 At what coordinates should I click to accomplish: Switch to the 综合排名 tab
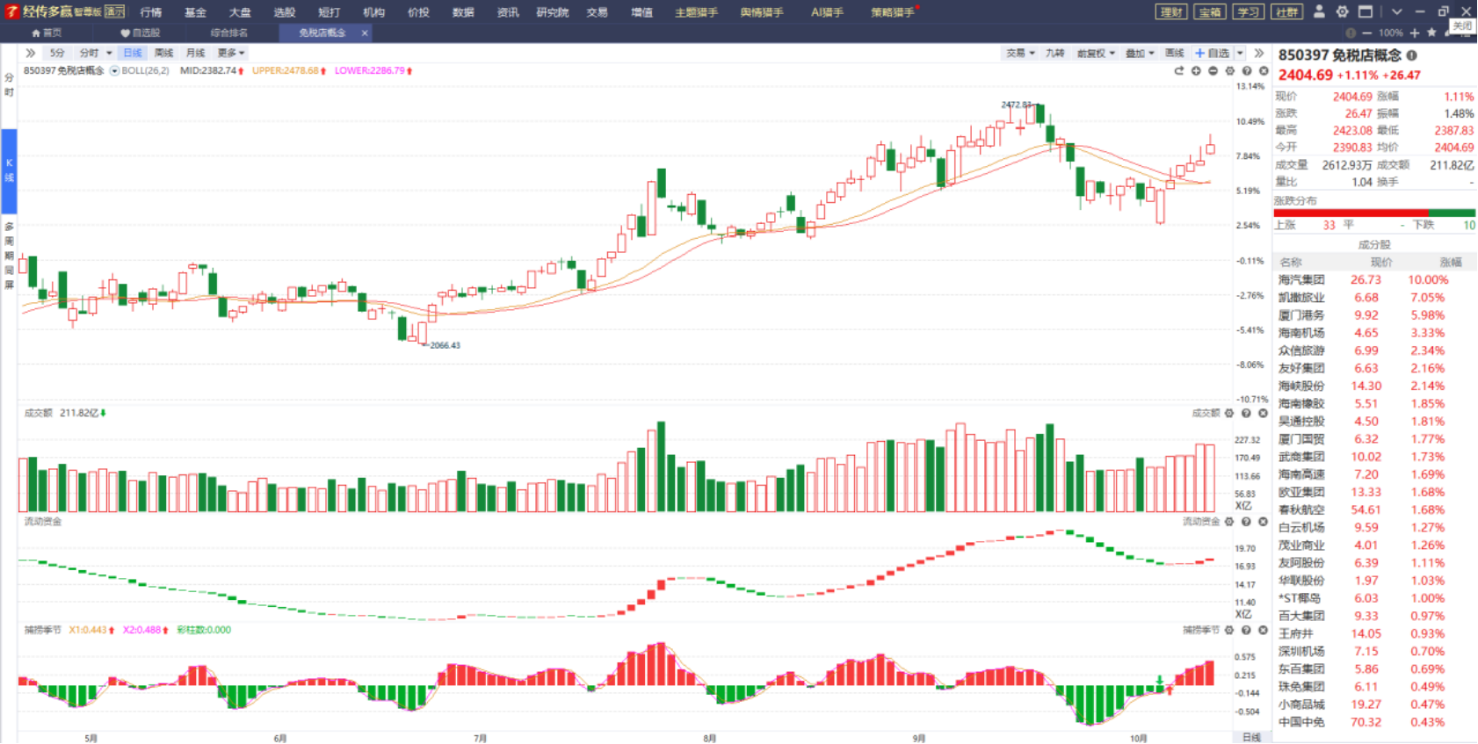(x=229, y=33)
